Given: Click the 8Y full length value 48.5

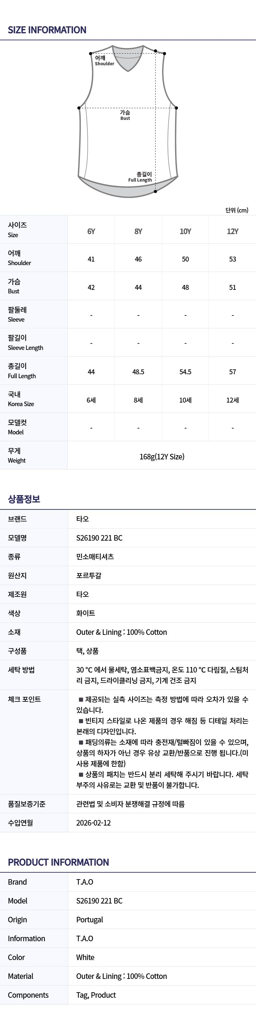Looking at the screenshot, I should (x=138, y=372).
